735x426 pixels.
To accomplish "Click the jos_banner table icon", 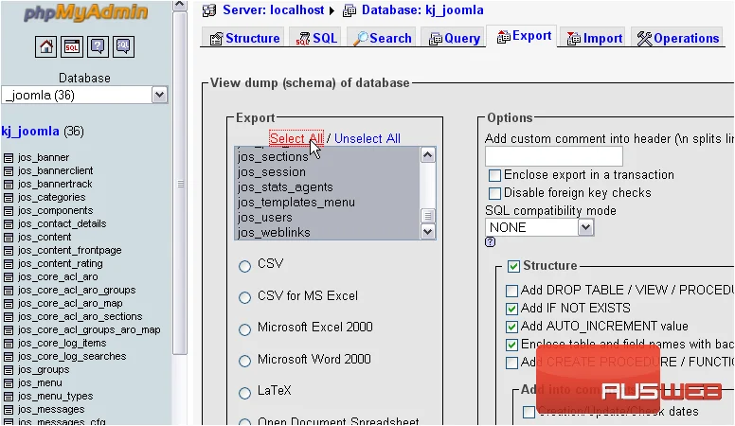I will pos(9,158).
